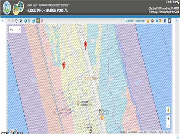Expand the right side panel

coord(177,21)
